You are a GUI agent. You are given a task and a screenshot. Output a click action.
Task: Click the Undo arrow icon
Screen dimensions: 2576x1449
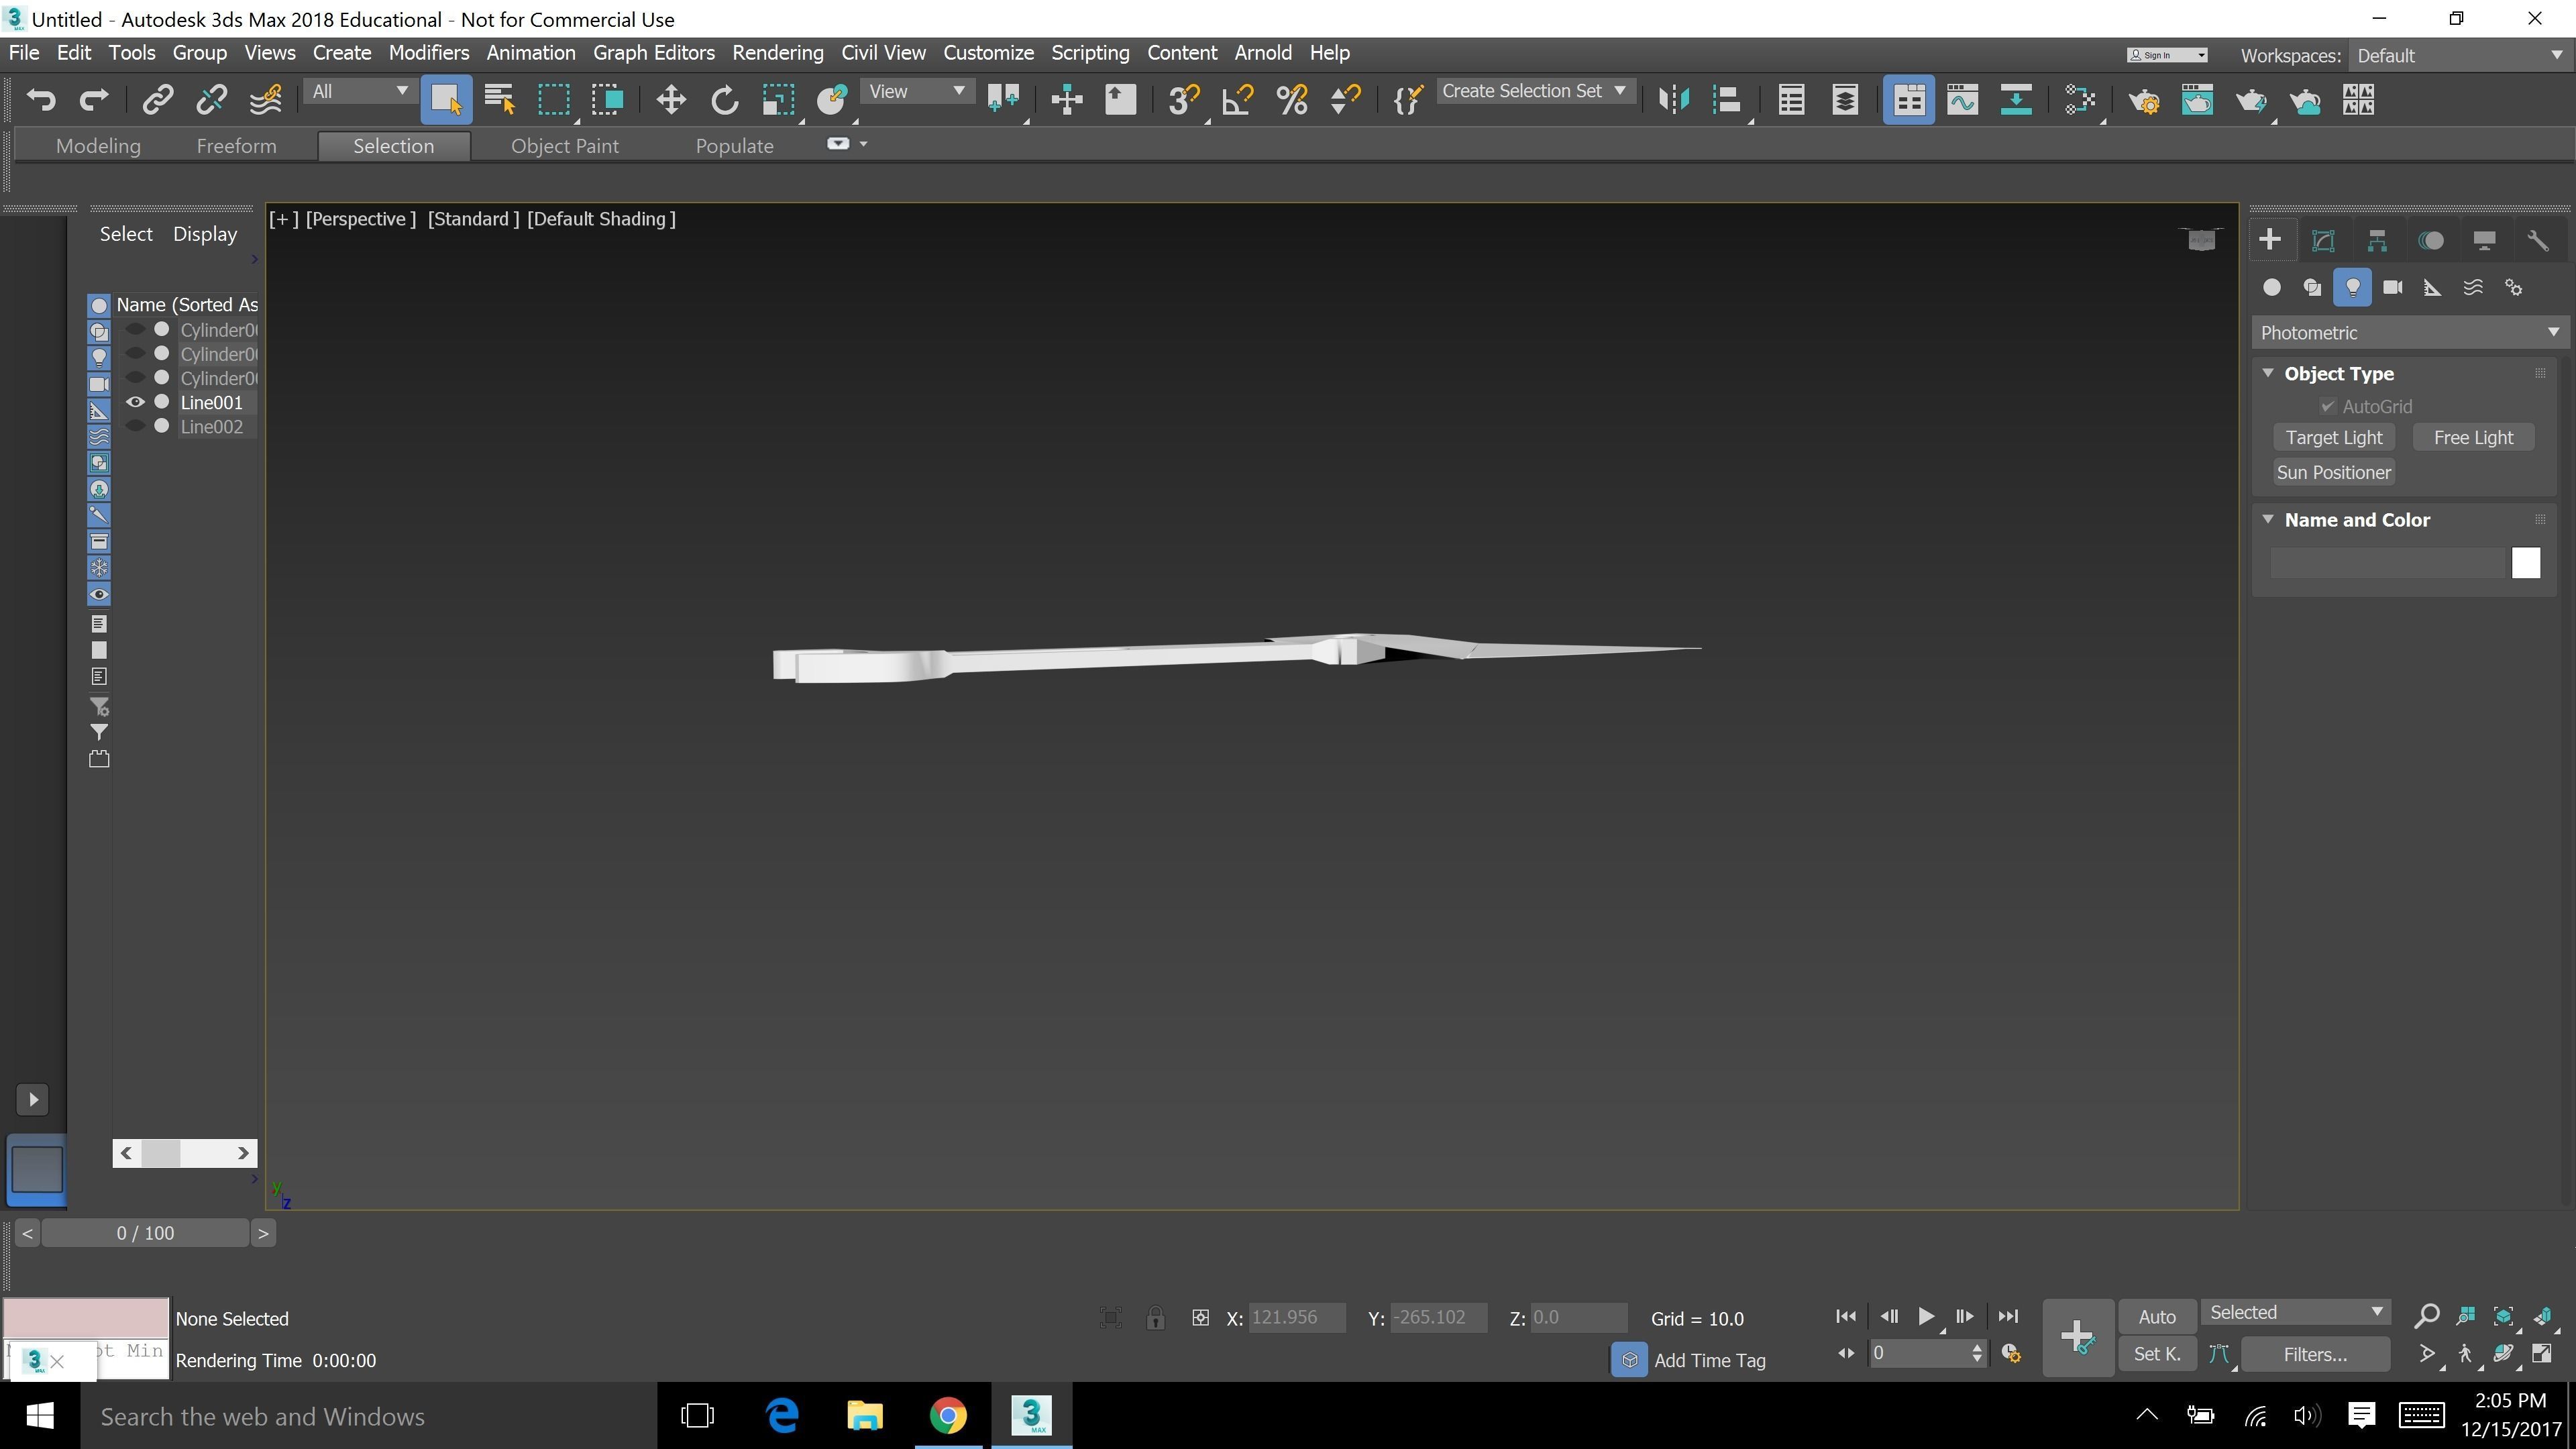(41, 99)
